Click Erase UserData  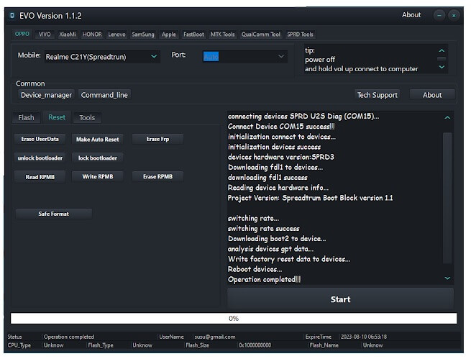point(40,139)
